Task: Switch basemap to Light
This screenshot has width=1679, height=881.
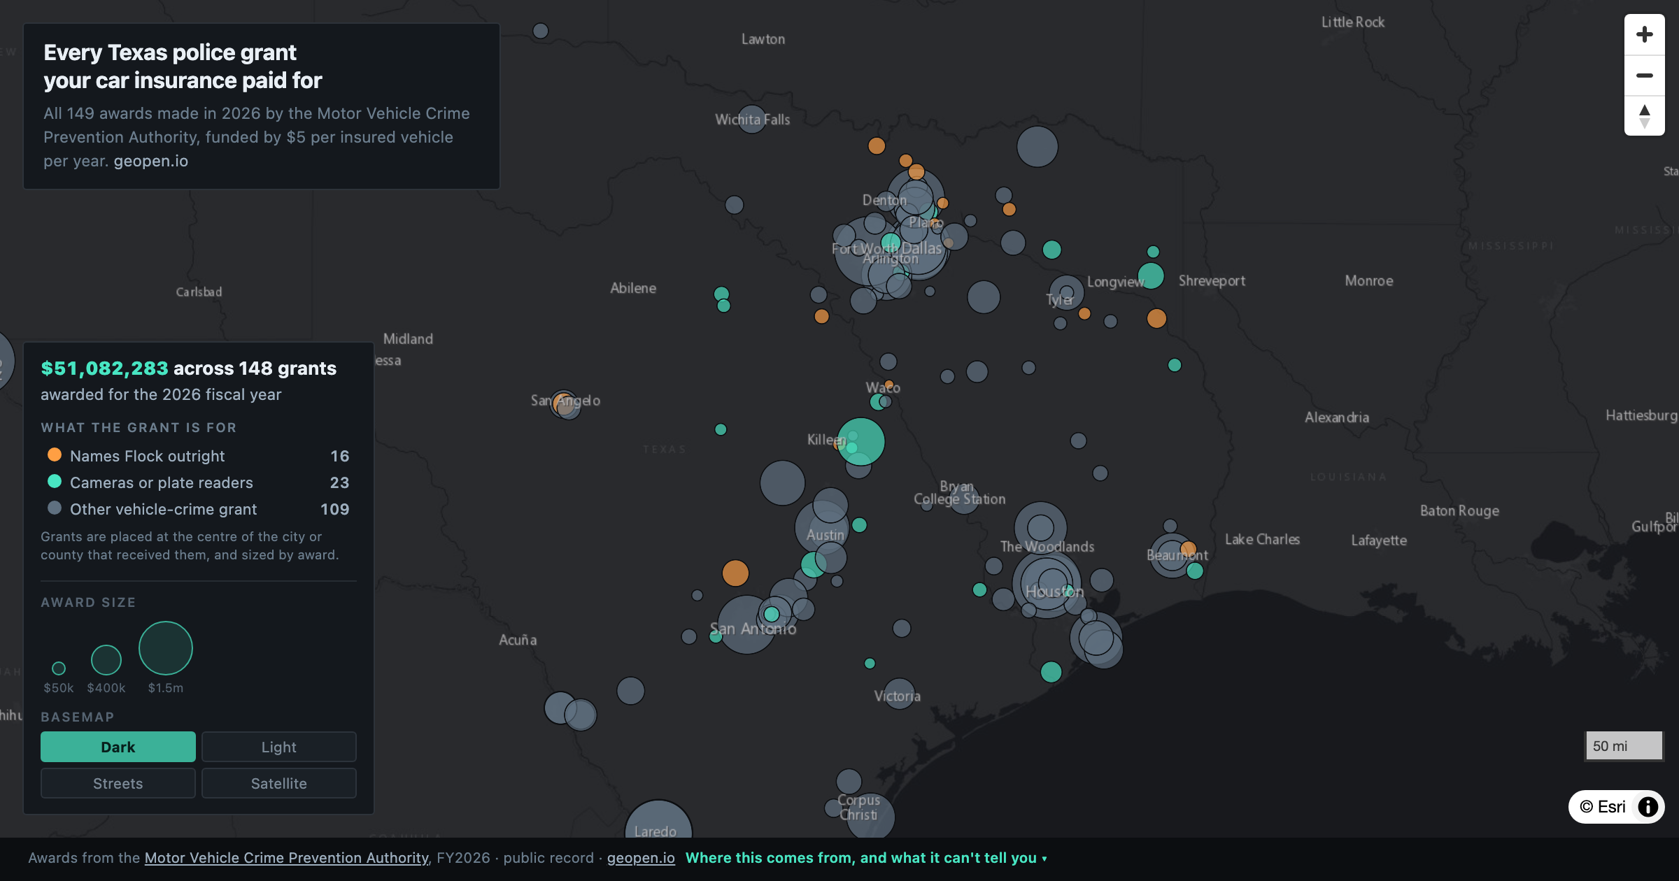Action: coord(279,747)
